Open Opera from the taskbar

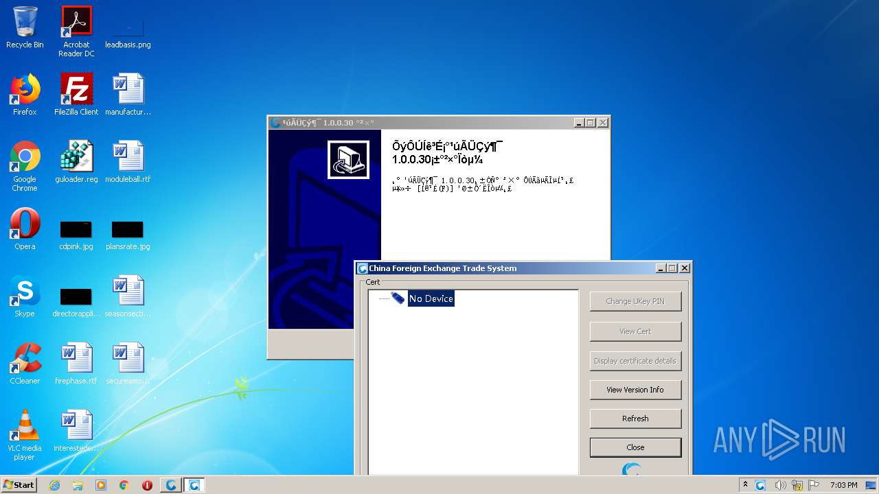coord(147,485)
